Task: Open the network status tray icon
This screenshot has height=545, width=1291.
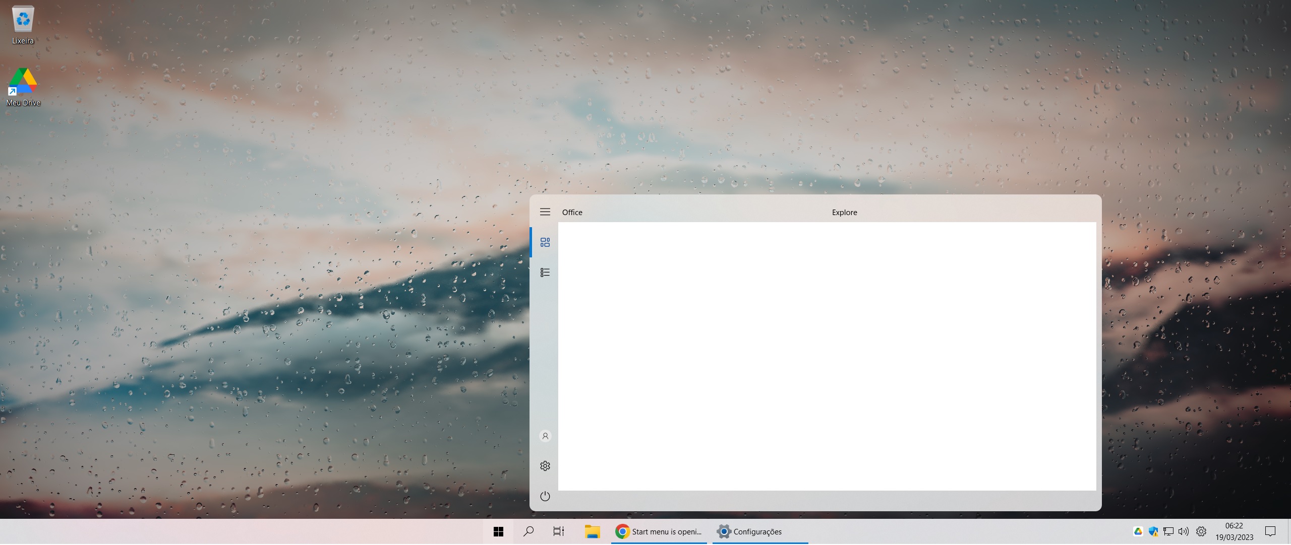Action: (1168, 532)
